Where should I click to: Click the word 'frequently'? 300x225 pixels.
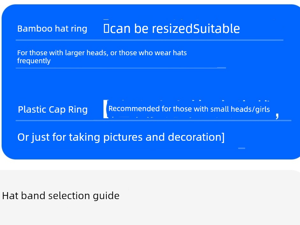coord(34,61)
